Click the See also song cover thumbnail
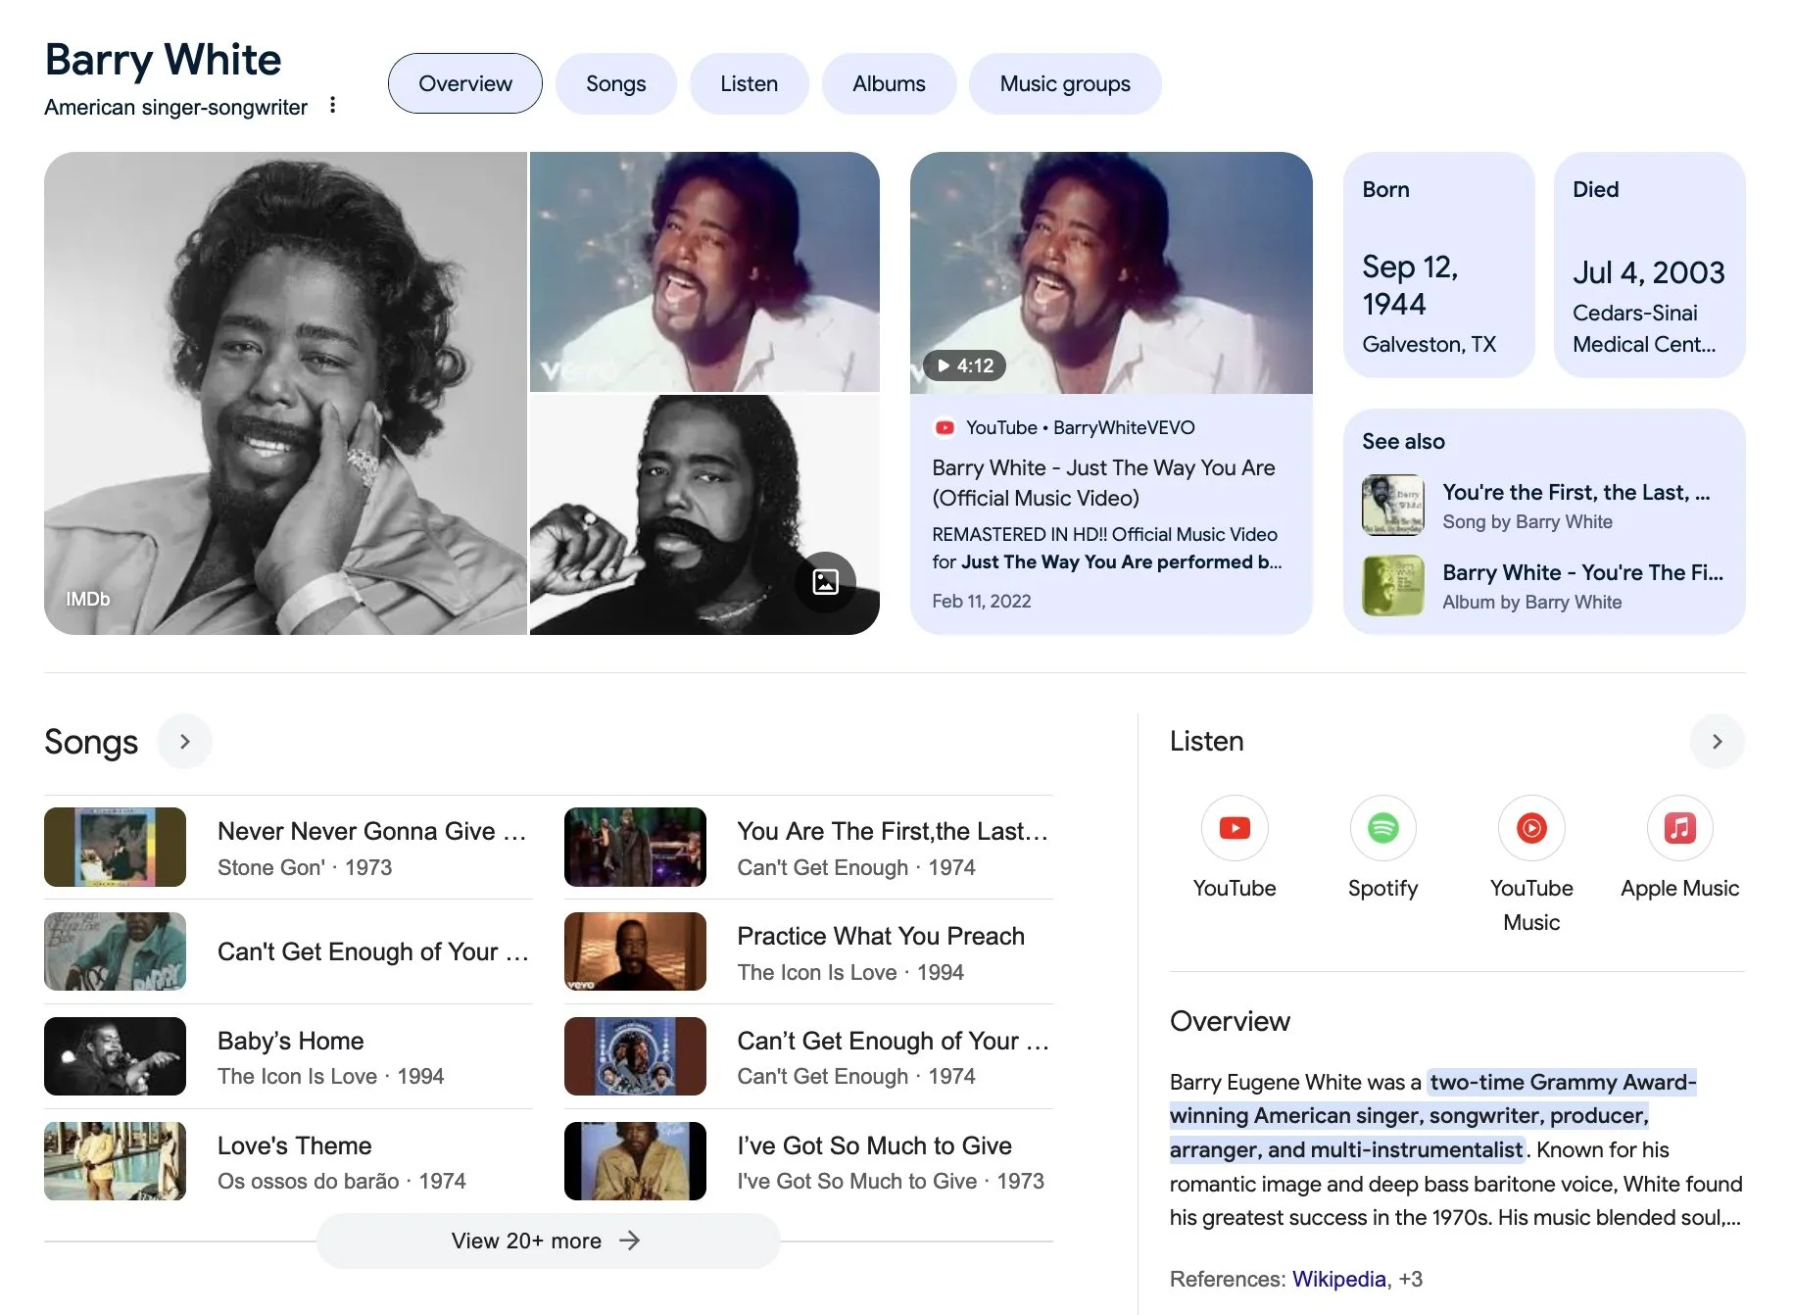 click(1392, 506)
